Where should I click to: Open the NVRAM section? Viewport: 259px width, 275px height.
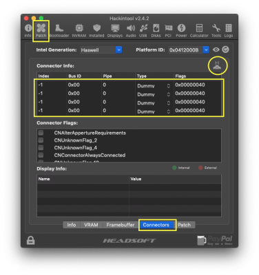click(x=79, y=30)
